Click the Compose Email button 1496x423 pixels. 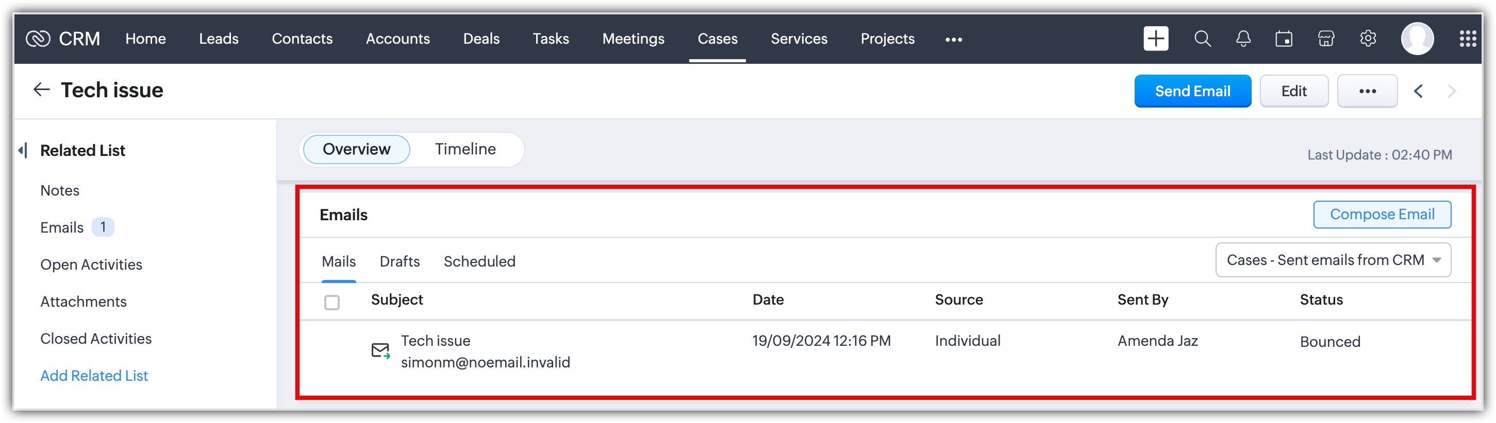[1382, 215]
